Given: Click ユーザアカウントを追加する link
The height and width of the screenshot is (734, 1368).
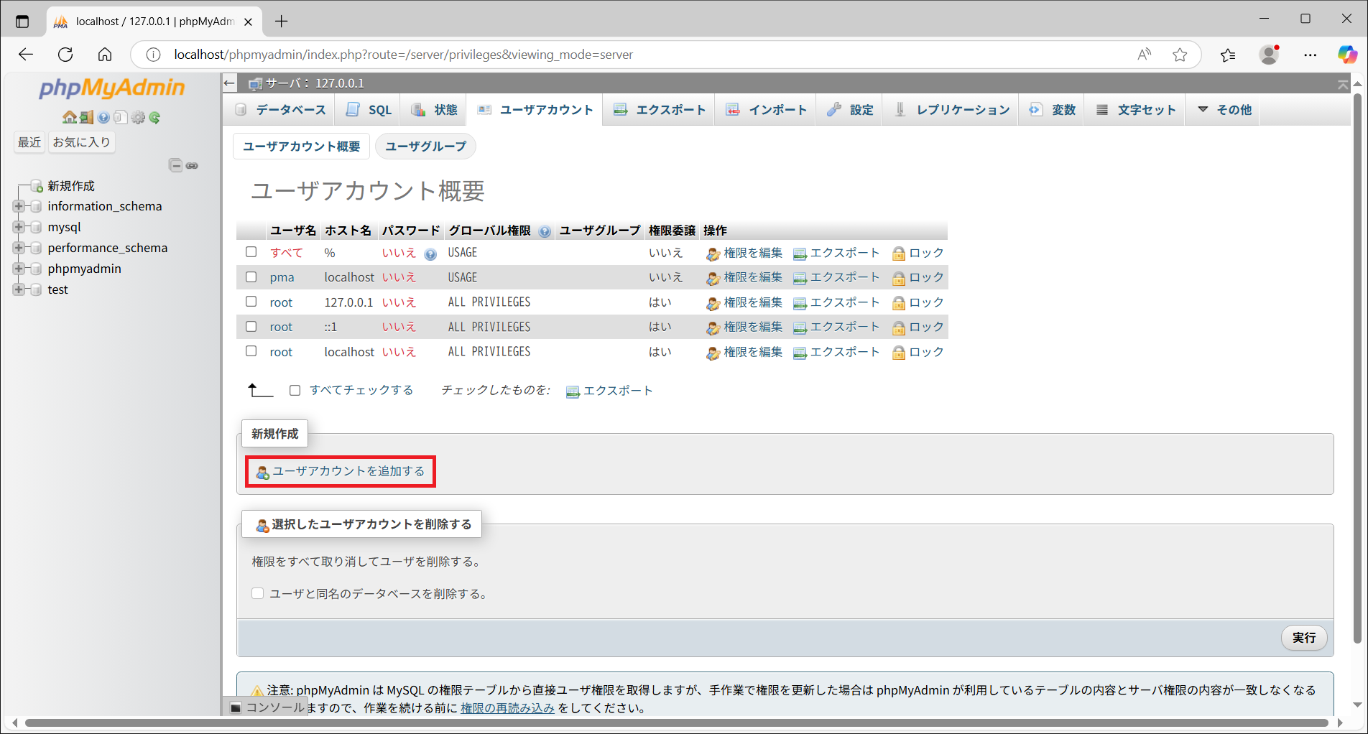Looking at the screenshot, I should pos(348,471).
